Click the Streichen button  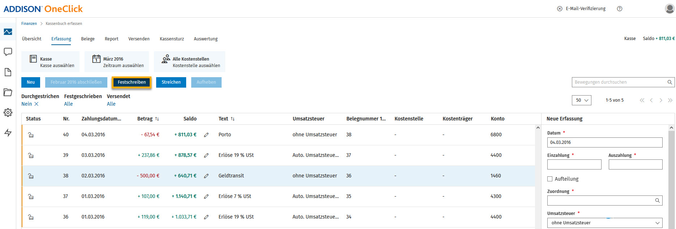click(171, 82)
